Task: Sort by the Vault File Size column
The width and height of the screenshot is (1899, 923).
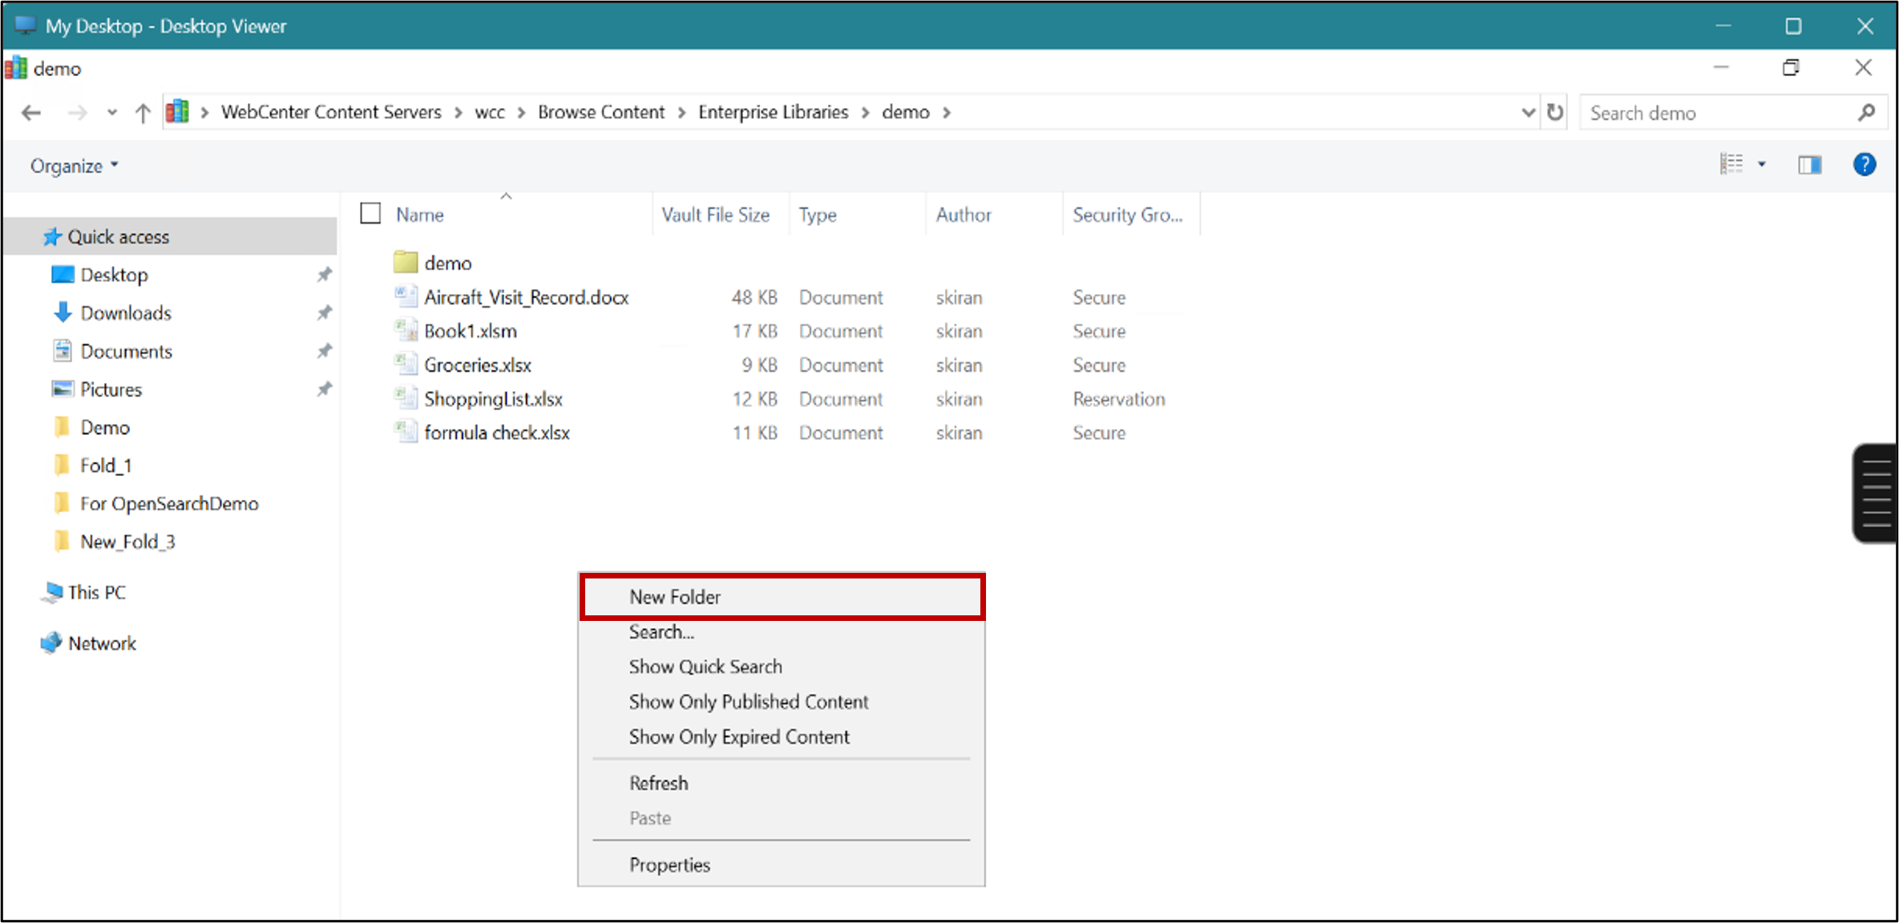Action: tap(715, 215)
